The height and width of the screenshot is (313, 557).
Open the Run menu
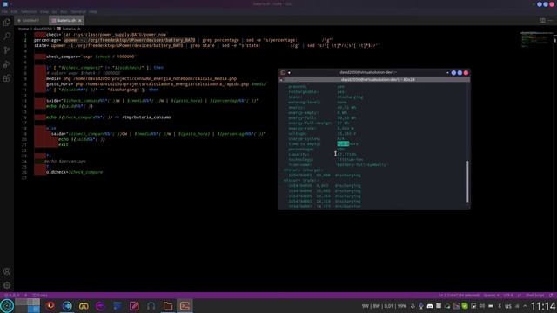pos(64,11)
